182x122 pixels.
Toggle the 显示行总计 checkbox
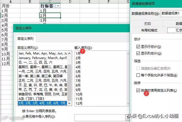click(x=138, y=46)
